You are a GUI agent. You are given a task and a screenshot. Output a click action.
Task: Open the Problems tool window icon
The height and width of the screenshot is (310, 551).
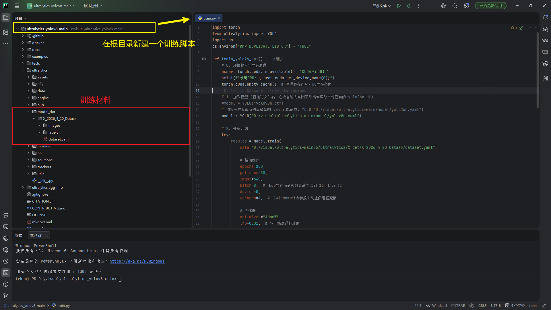(x=6, y=284)
